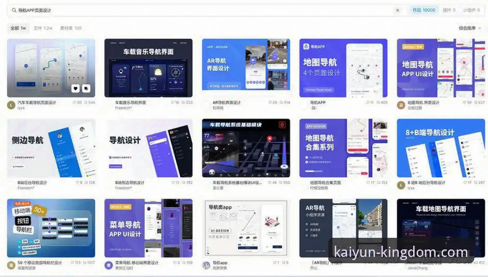The width and height of the screenshot is (488, 277).
Task: Open the 导航类app UI DESIGN thumbnail
Action: [x=246, y=228]
